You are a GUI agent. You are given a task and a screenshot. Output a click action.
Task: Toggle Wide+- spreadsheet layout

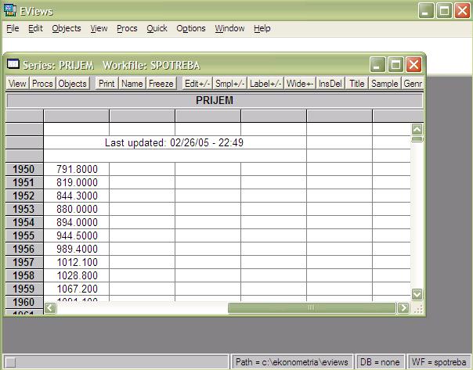300,84
